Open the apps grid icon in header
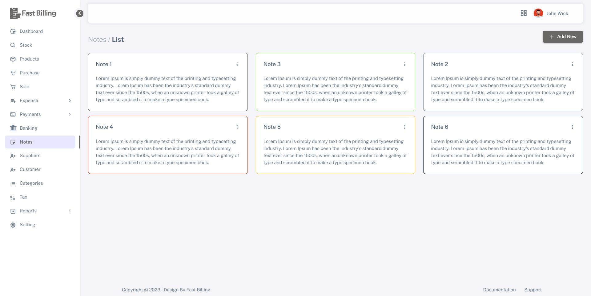 (x=524, y=13)
